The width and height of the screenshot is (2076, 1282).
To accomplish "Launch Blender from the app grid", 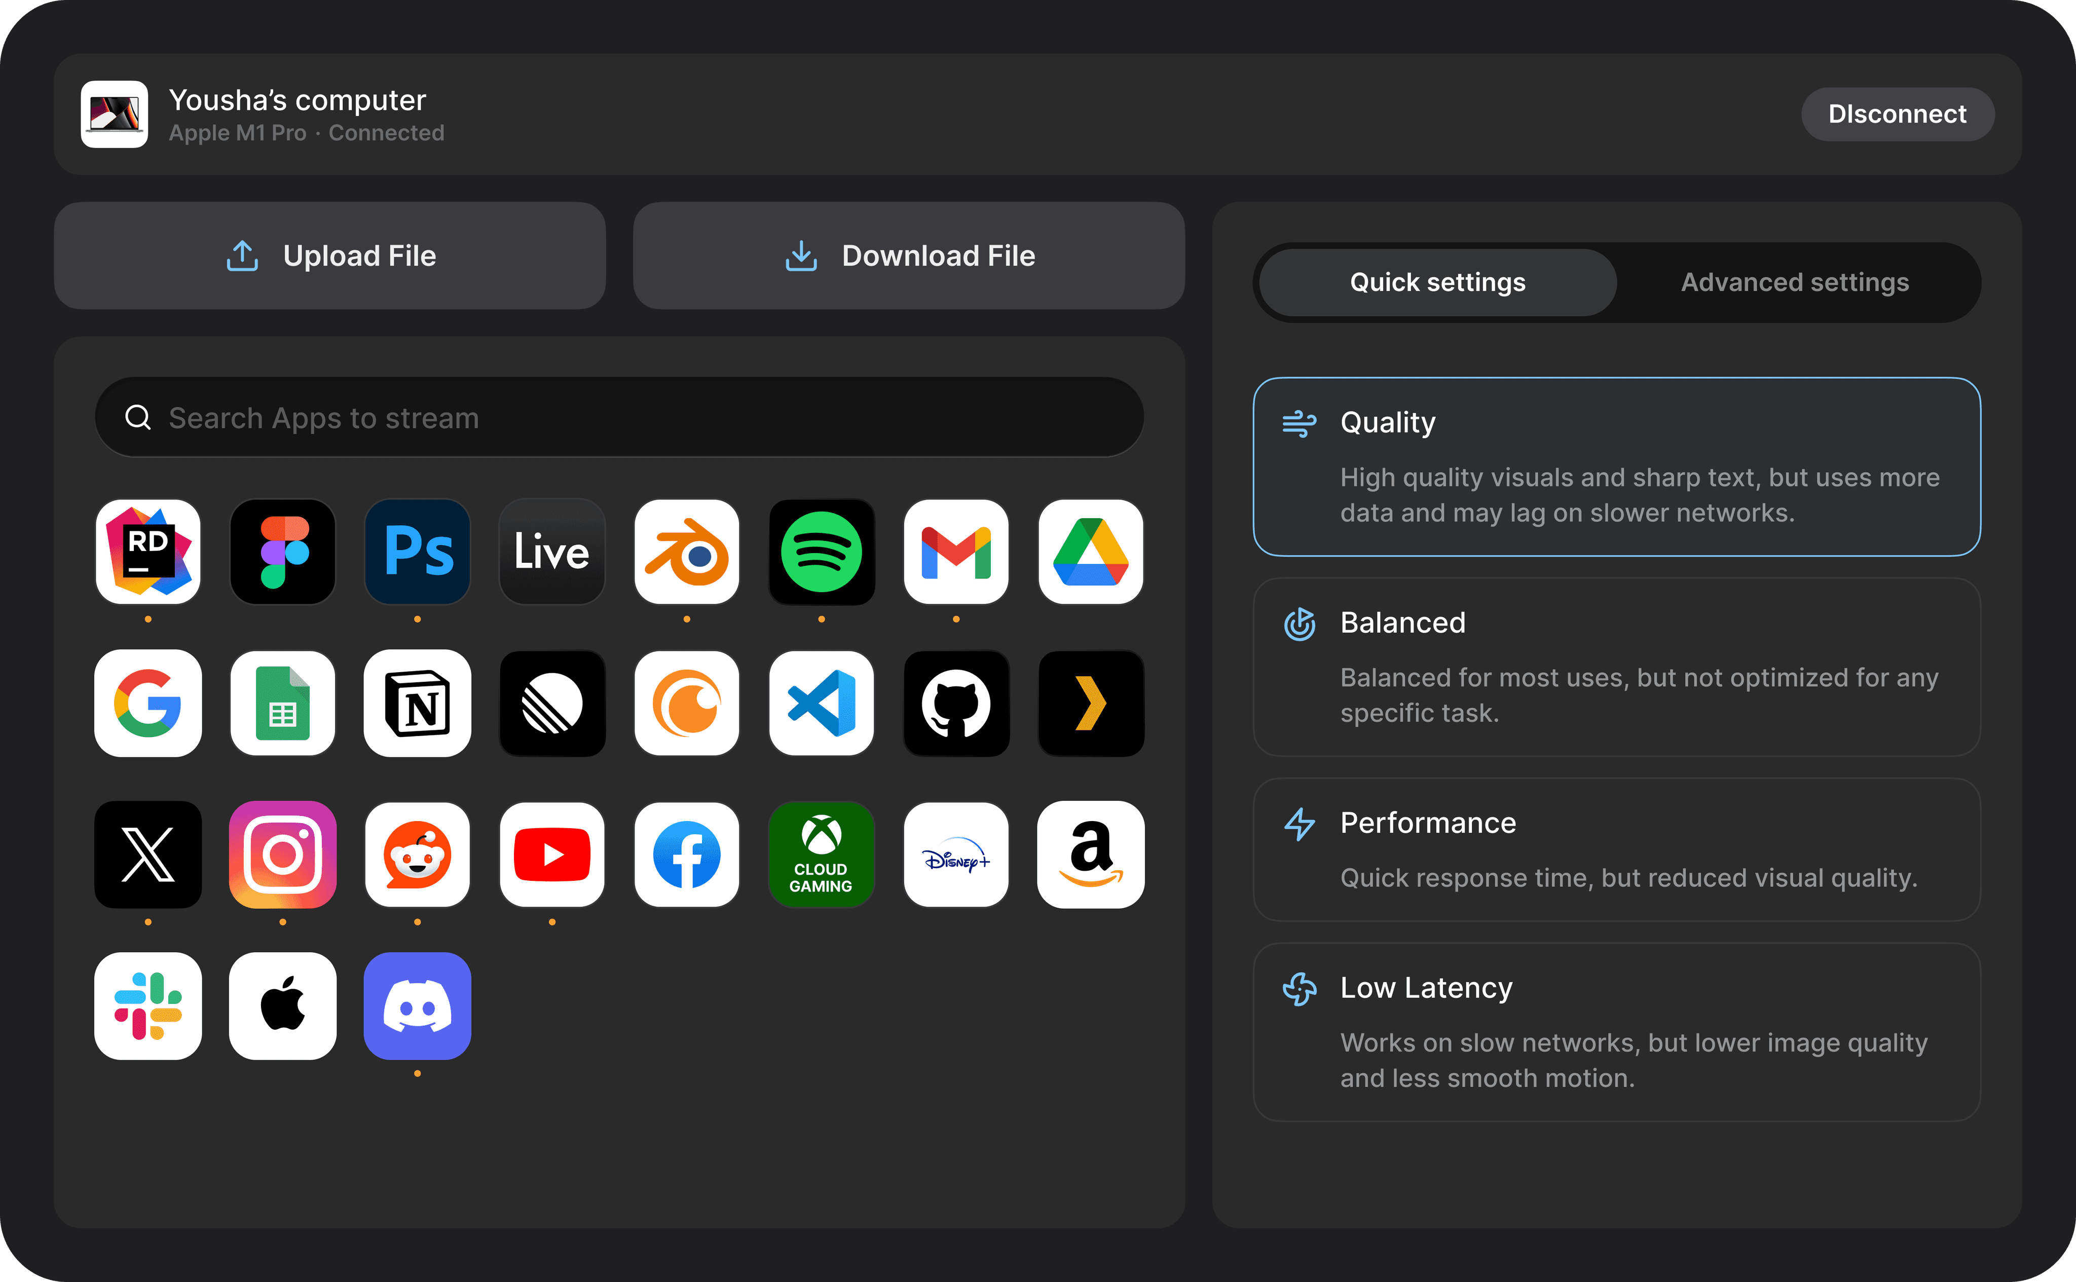I will (x=686, y=552).
